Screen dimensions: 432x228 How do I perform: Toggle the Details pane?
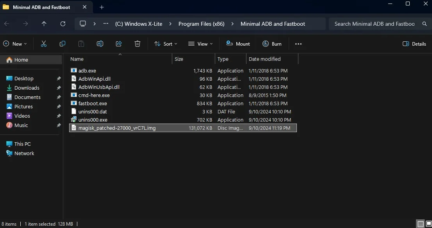[x=414, y=44]
